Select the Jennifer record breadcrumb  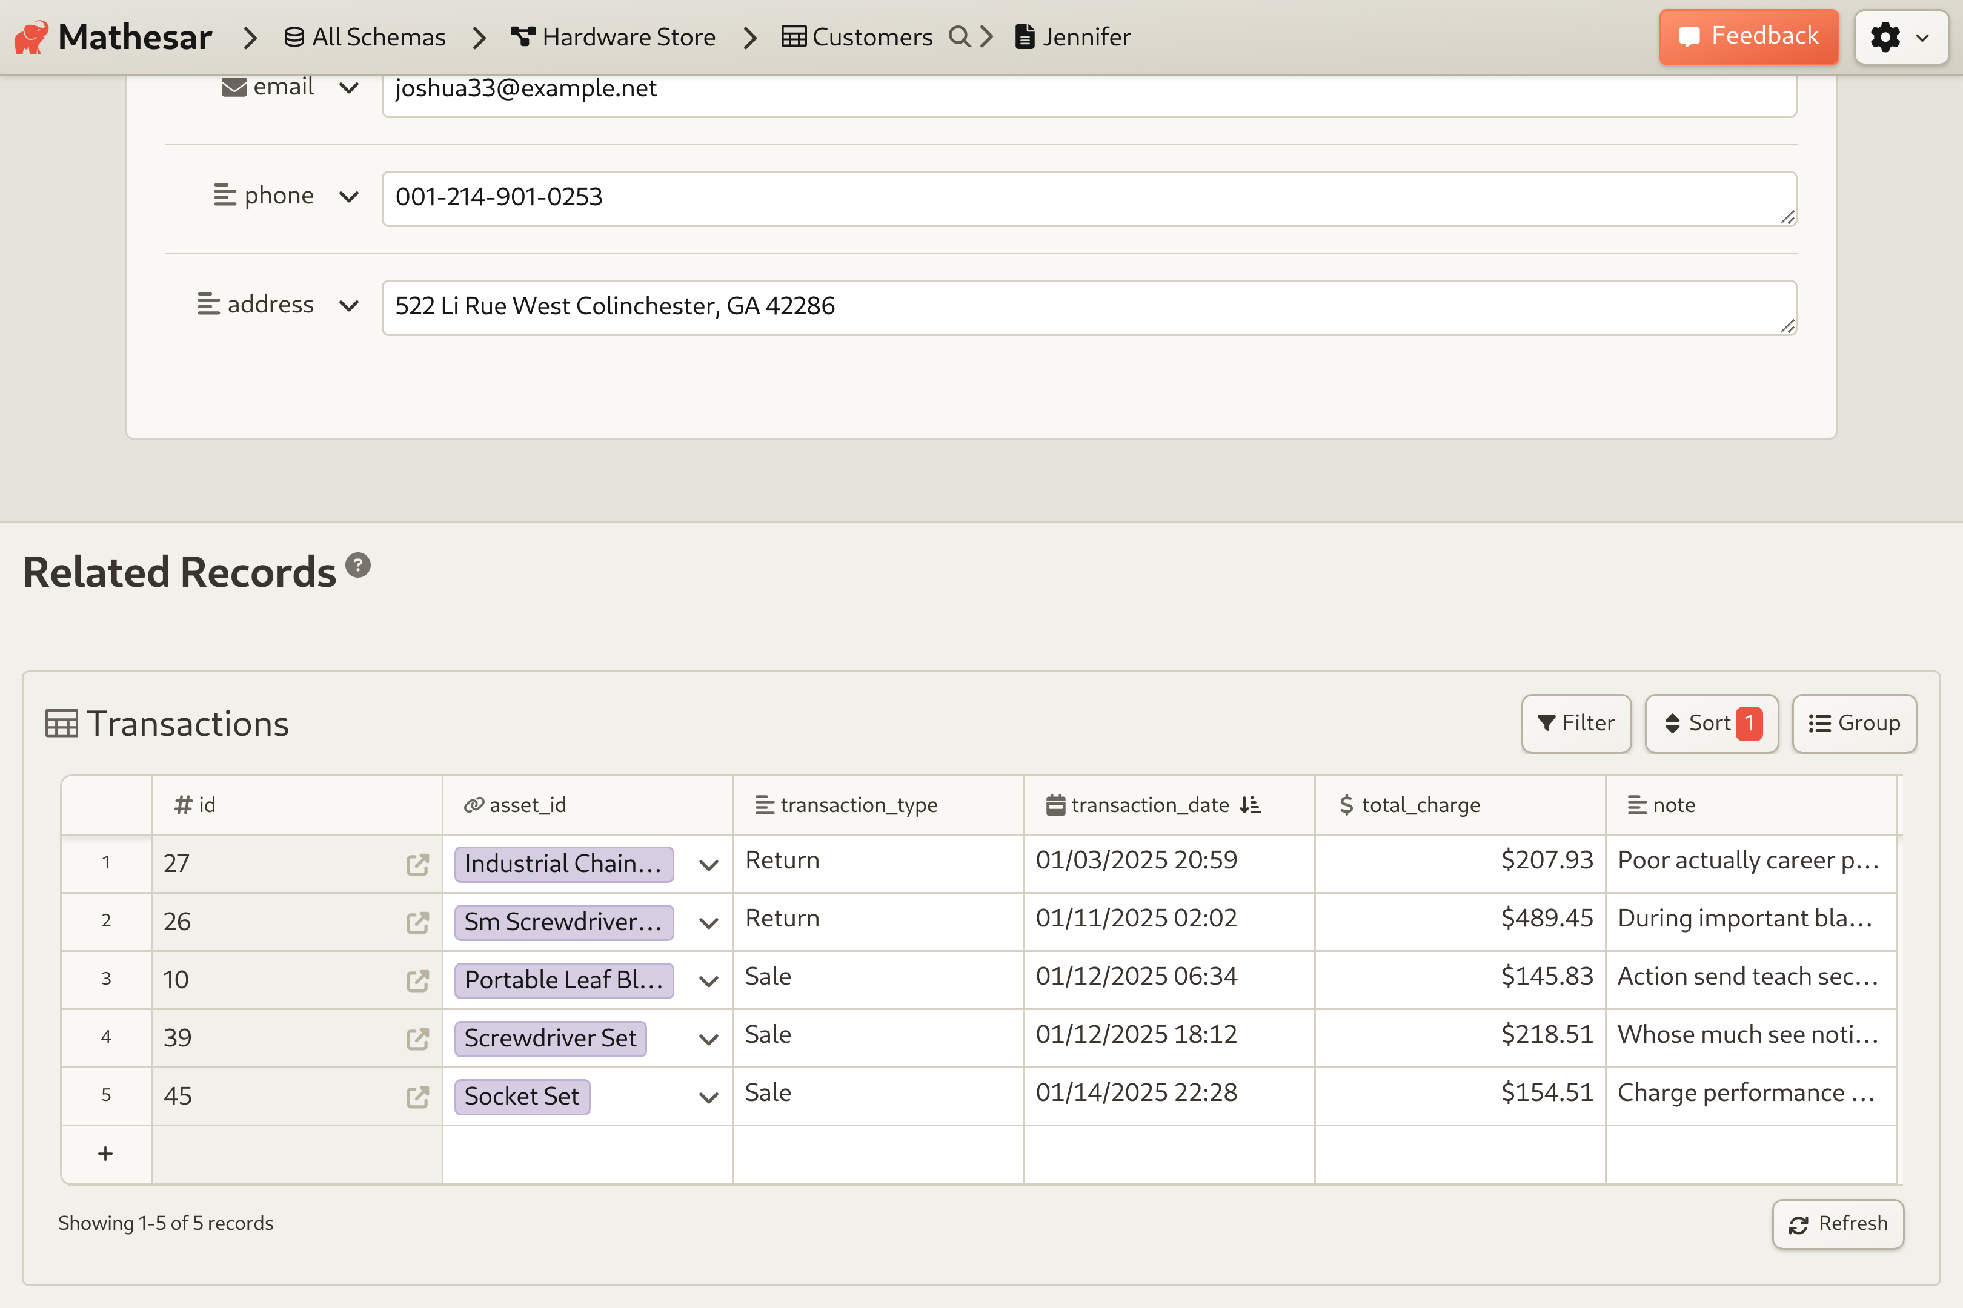click(x=1072, y=38)
